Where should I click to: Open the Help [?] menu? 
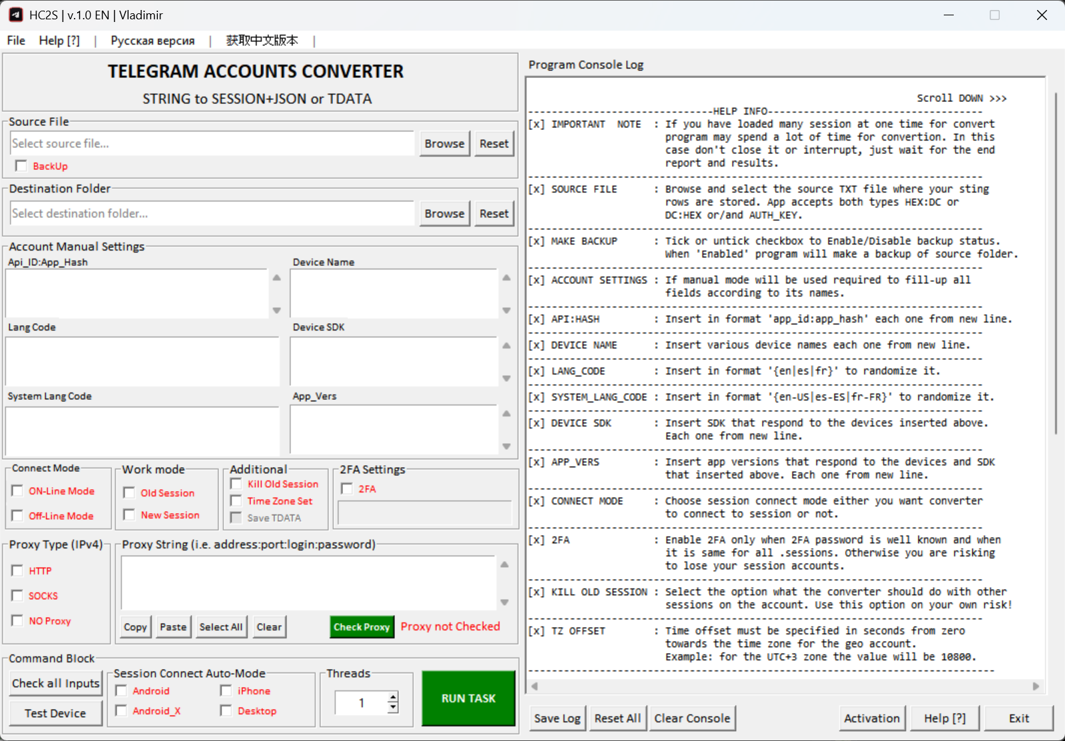point(59,41)
